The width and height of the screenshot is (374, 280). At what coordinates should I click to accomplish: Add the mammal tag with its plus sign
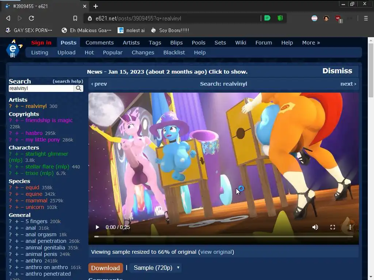coord(17,201)
